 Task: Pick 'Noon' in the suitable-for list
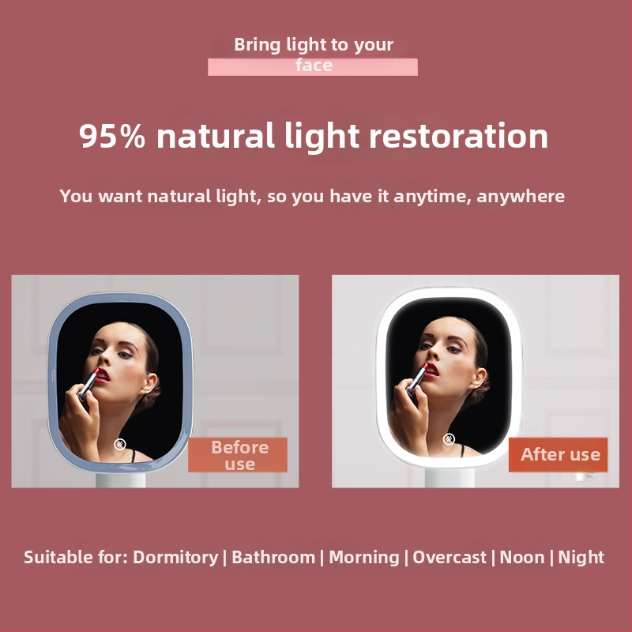[x=522, y=558]
